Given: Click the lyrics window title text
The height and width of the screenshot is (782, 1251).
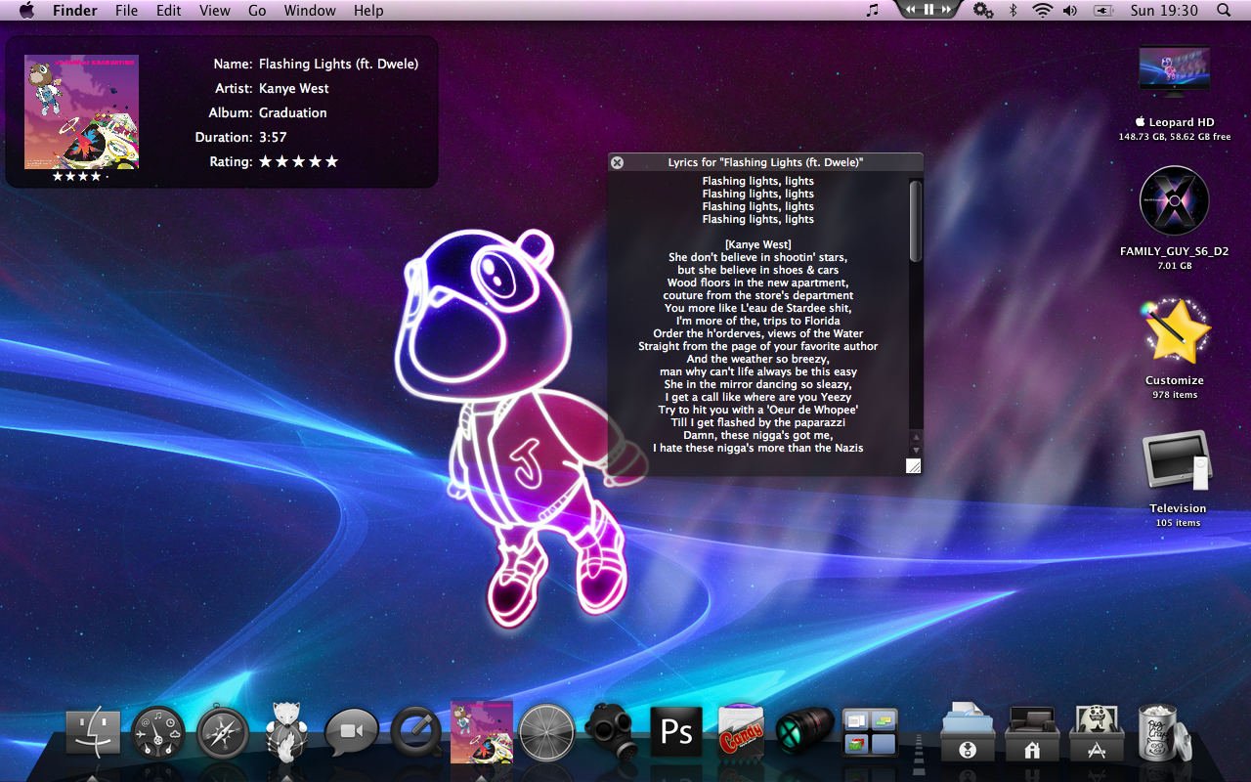Looking at the screenshot, I should click(765, 162).
